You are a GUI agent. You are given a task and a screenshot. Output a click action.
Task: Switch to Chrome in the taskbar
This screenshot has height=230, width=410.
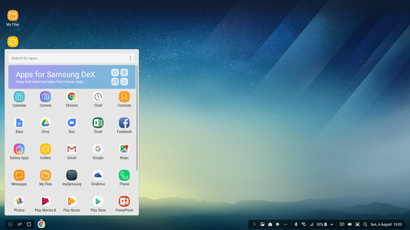click(x=42, y=224)
